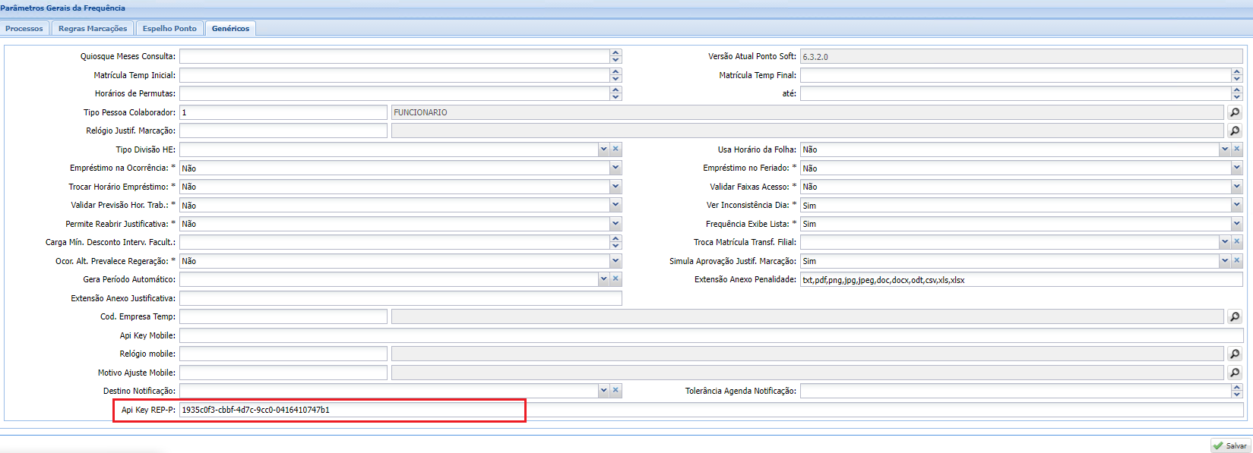The image size is (1253, 453).
Task: Clear the Destino Notificação selection
Action: (x=616, y=391)
